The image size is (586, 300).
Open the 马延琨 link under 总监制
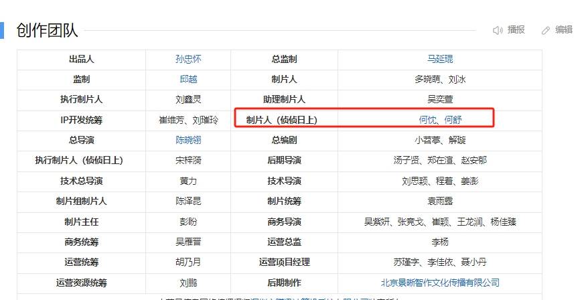pos(440,59)
